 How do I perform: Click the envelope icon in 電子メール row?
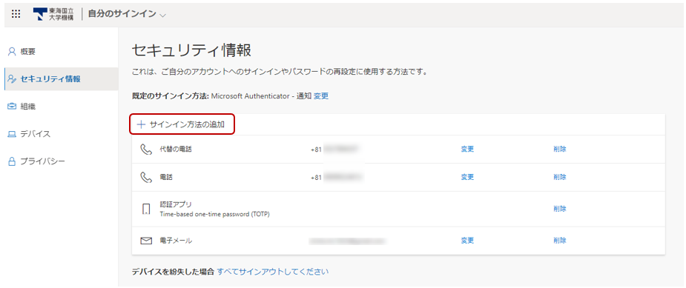[146, 241]
